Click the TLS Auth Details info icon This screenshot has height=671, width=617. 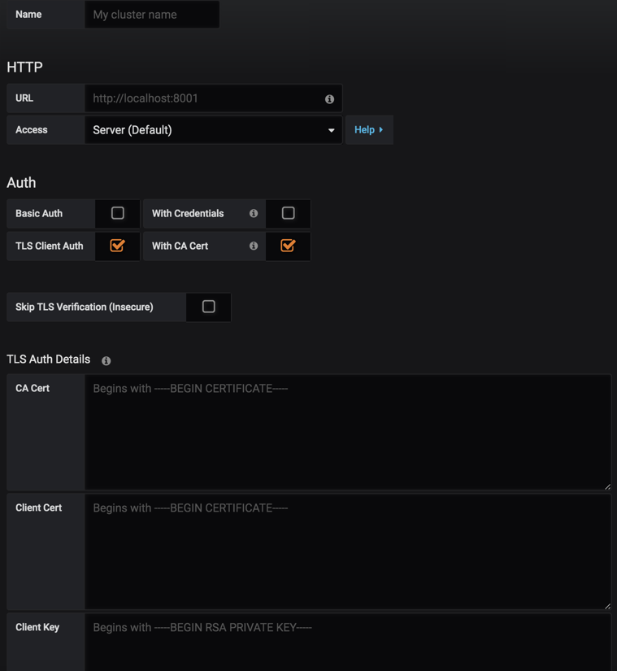pos(106,360)
